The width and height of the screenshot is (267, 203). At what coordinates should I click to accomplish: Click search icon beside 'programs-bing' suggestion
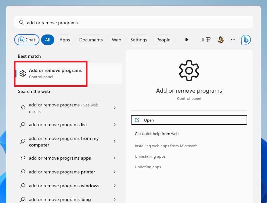pyautogui.click(x=23, y=199)
